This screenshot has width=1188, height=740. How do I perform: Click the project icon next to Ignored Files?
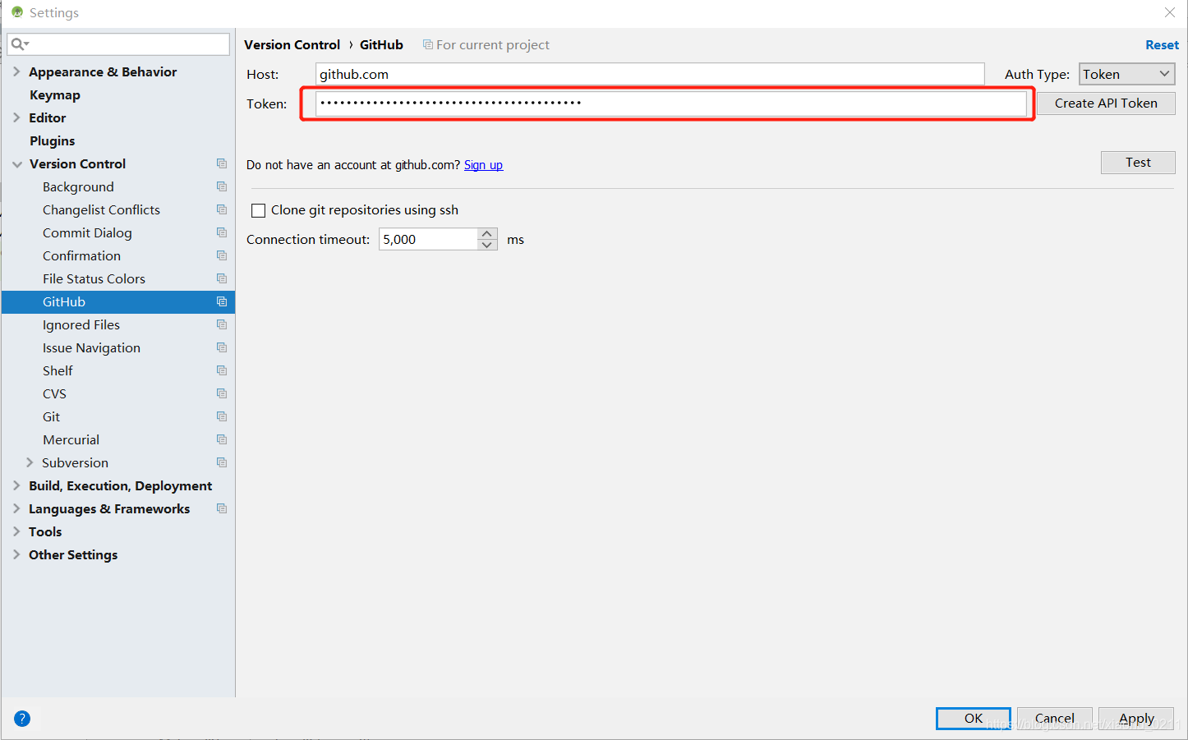click(222, 324)
